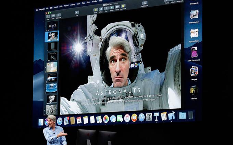Click the Collaborate toolbar icon

145,3
